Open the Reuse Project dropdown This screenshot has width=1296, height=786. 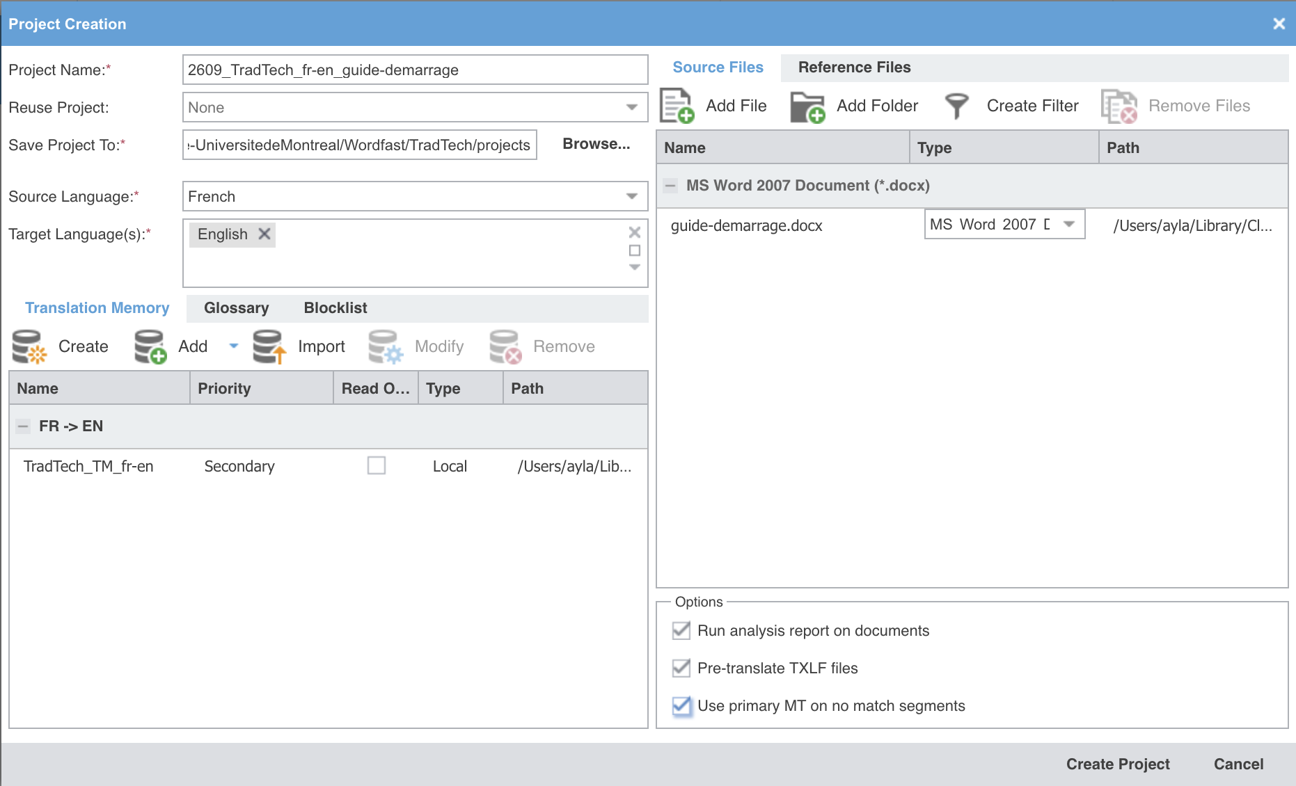coord(632,107)
